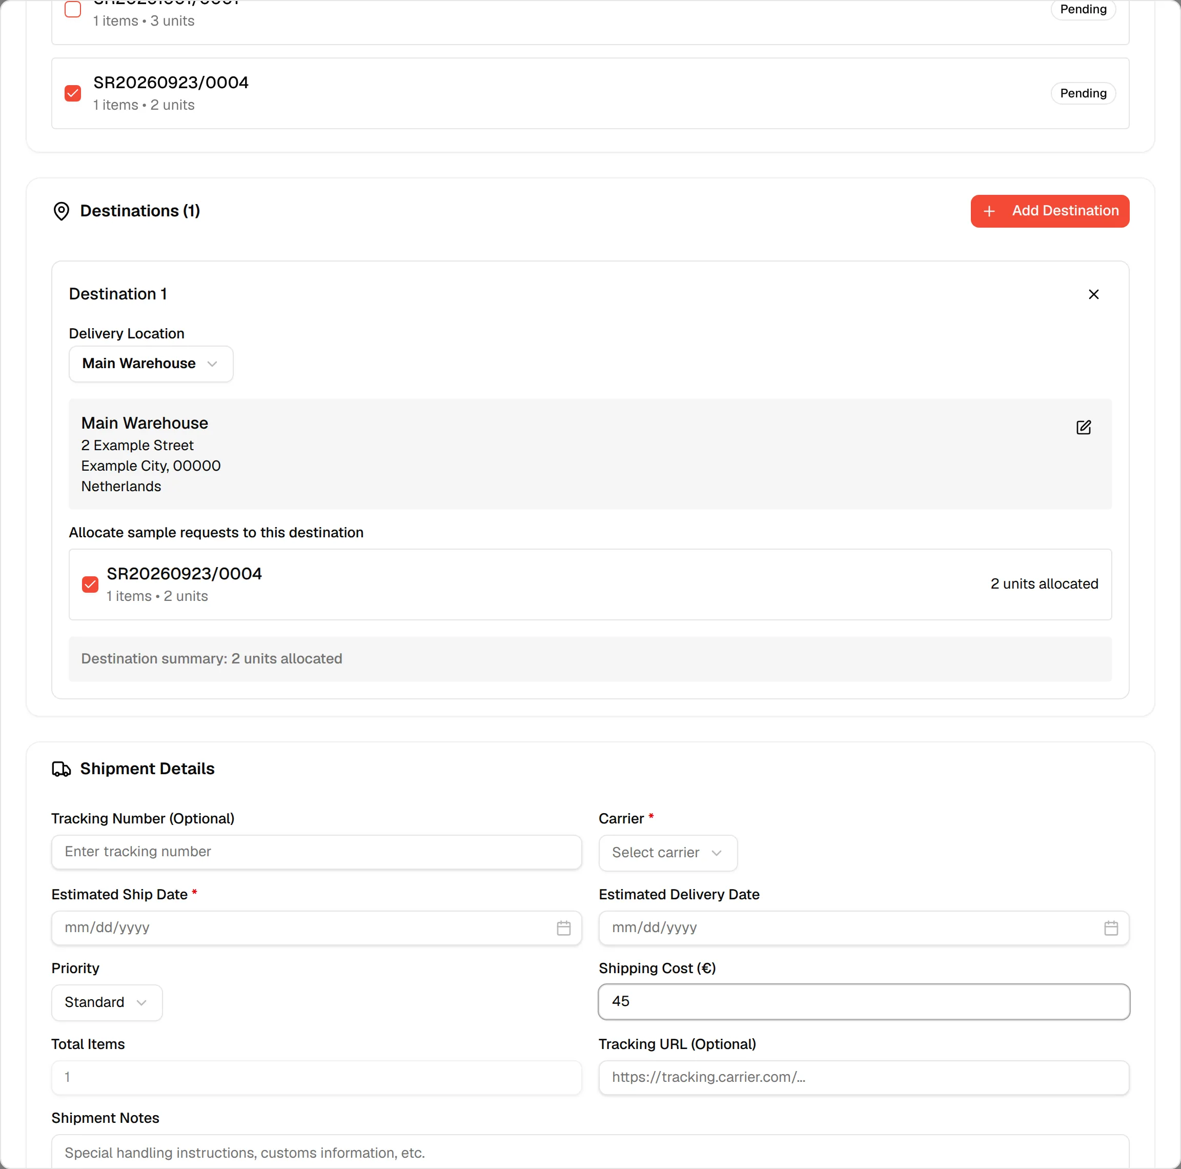Viewport: 1181px width, 1169px height.
Task: Open the Estimated Ship Date calendar icon
Action: 564,928
